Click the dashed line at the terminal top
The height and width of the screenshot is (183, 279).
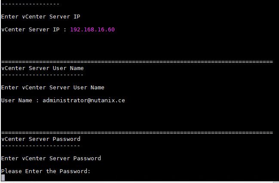click(x=30, y=4)
